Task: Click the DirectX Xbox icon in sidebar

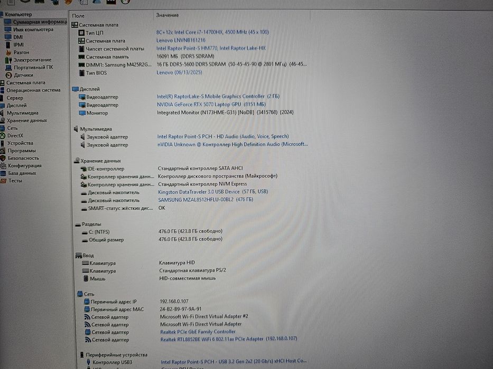Action: pyautogui.click(x=3, y=135)
